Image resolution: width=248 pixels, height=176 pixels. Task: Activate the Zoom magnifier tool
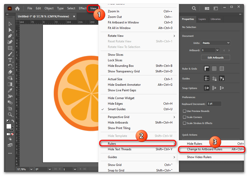tap(10, 114)
